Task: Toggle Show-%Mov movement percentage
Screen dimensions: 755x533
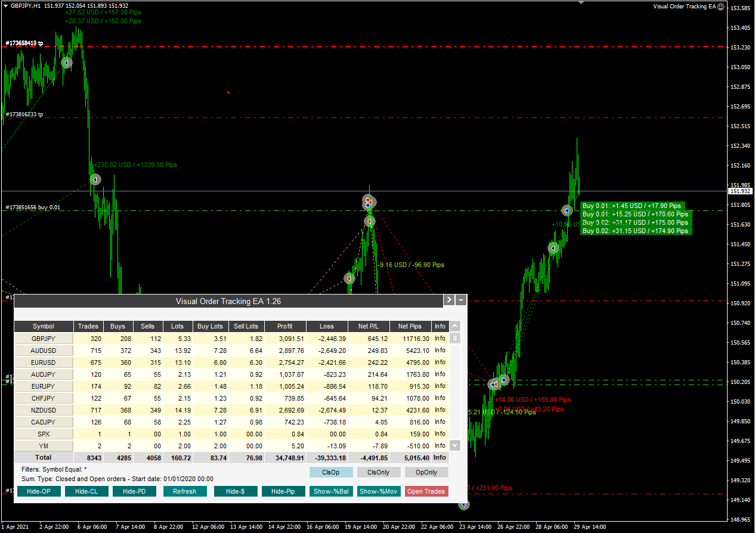Action: (x=379, y=491)
